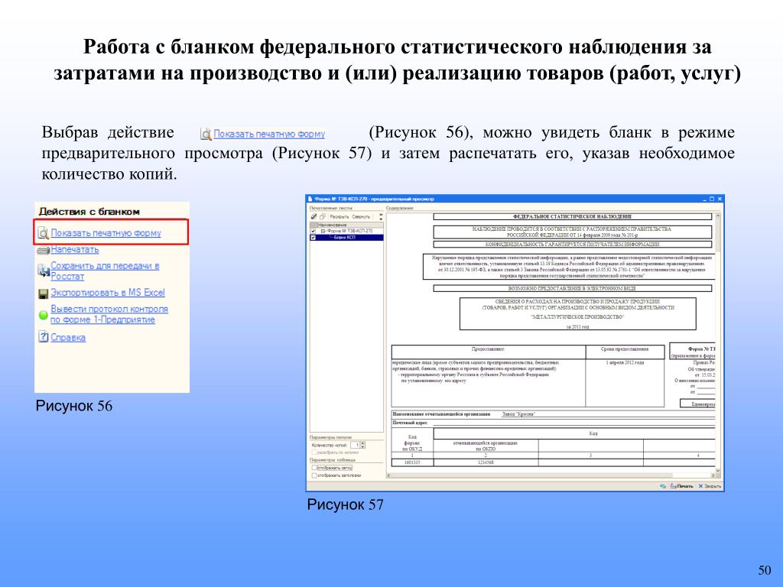Toggle the Бланк КСП checkbox
Screen dimensions: 783x587
(312, 238)
